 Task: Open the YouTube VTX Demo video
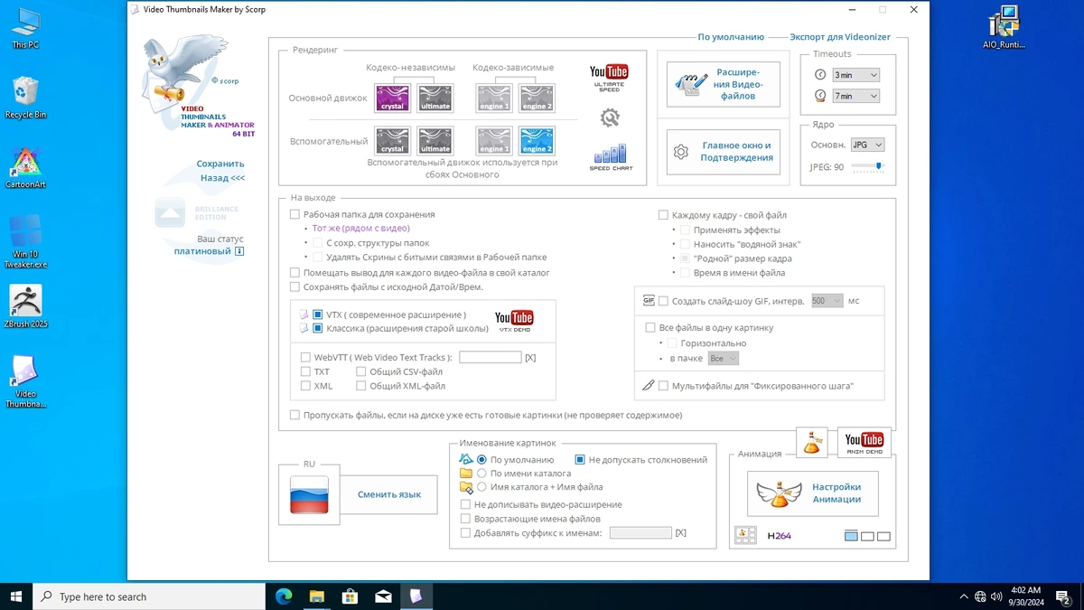coord(514,321)
